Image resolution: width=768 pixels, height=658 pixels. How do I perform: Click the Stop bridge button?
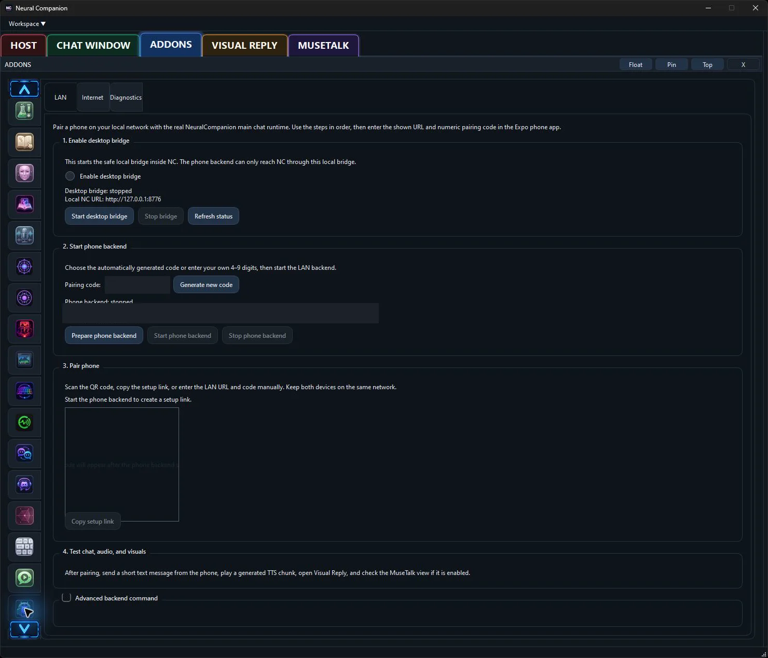point(161,216)
